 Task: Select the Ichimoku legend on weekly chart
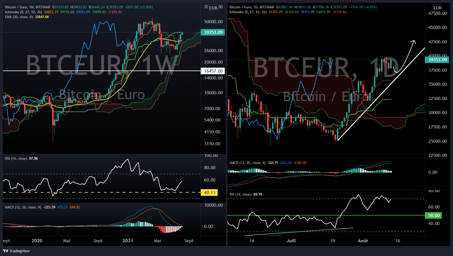tap(24, 12)
